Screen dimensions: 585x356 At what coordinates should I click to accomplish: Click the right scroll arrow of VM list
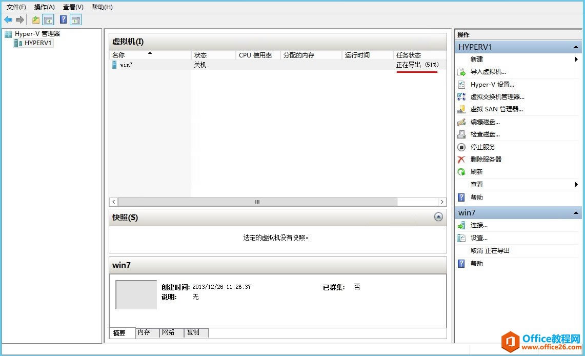[x=442, y=202]
